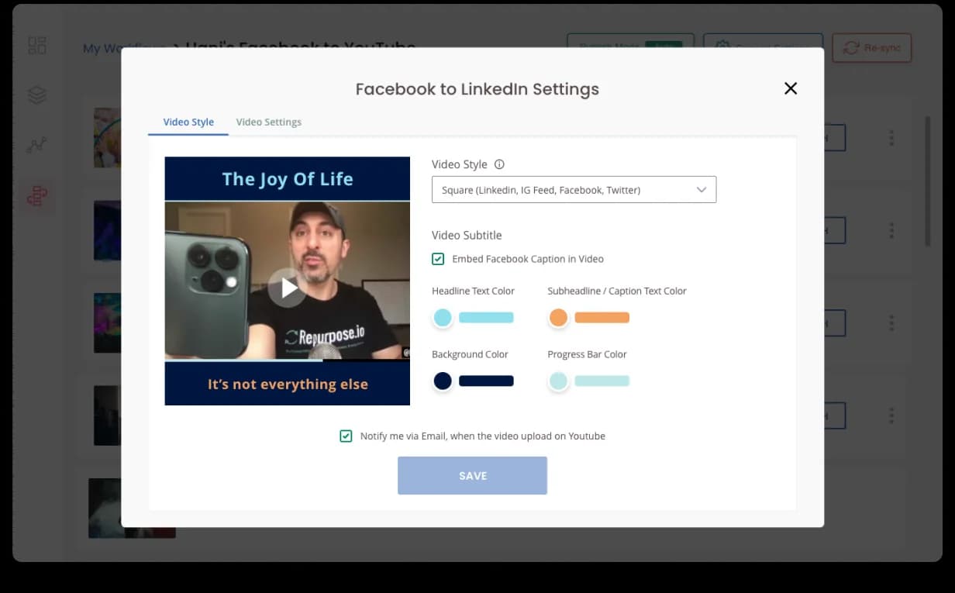955x593 pixels.
Task: Click the Headline Text Color bar
Action: pyautogui.click(x=486, y=317)
